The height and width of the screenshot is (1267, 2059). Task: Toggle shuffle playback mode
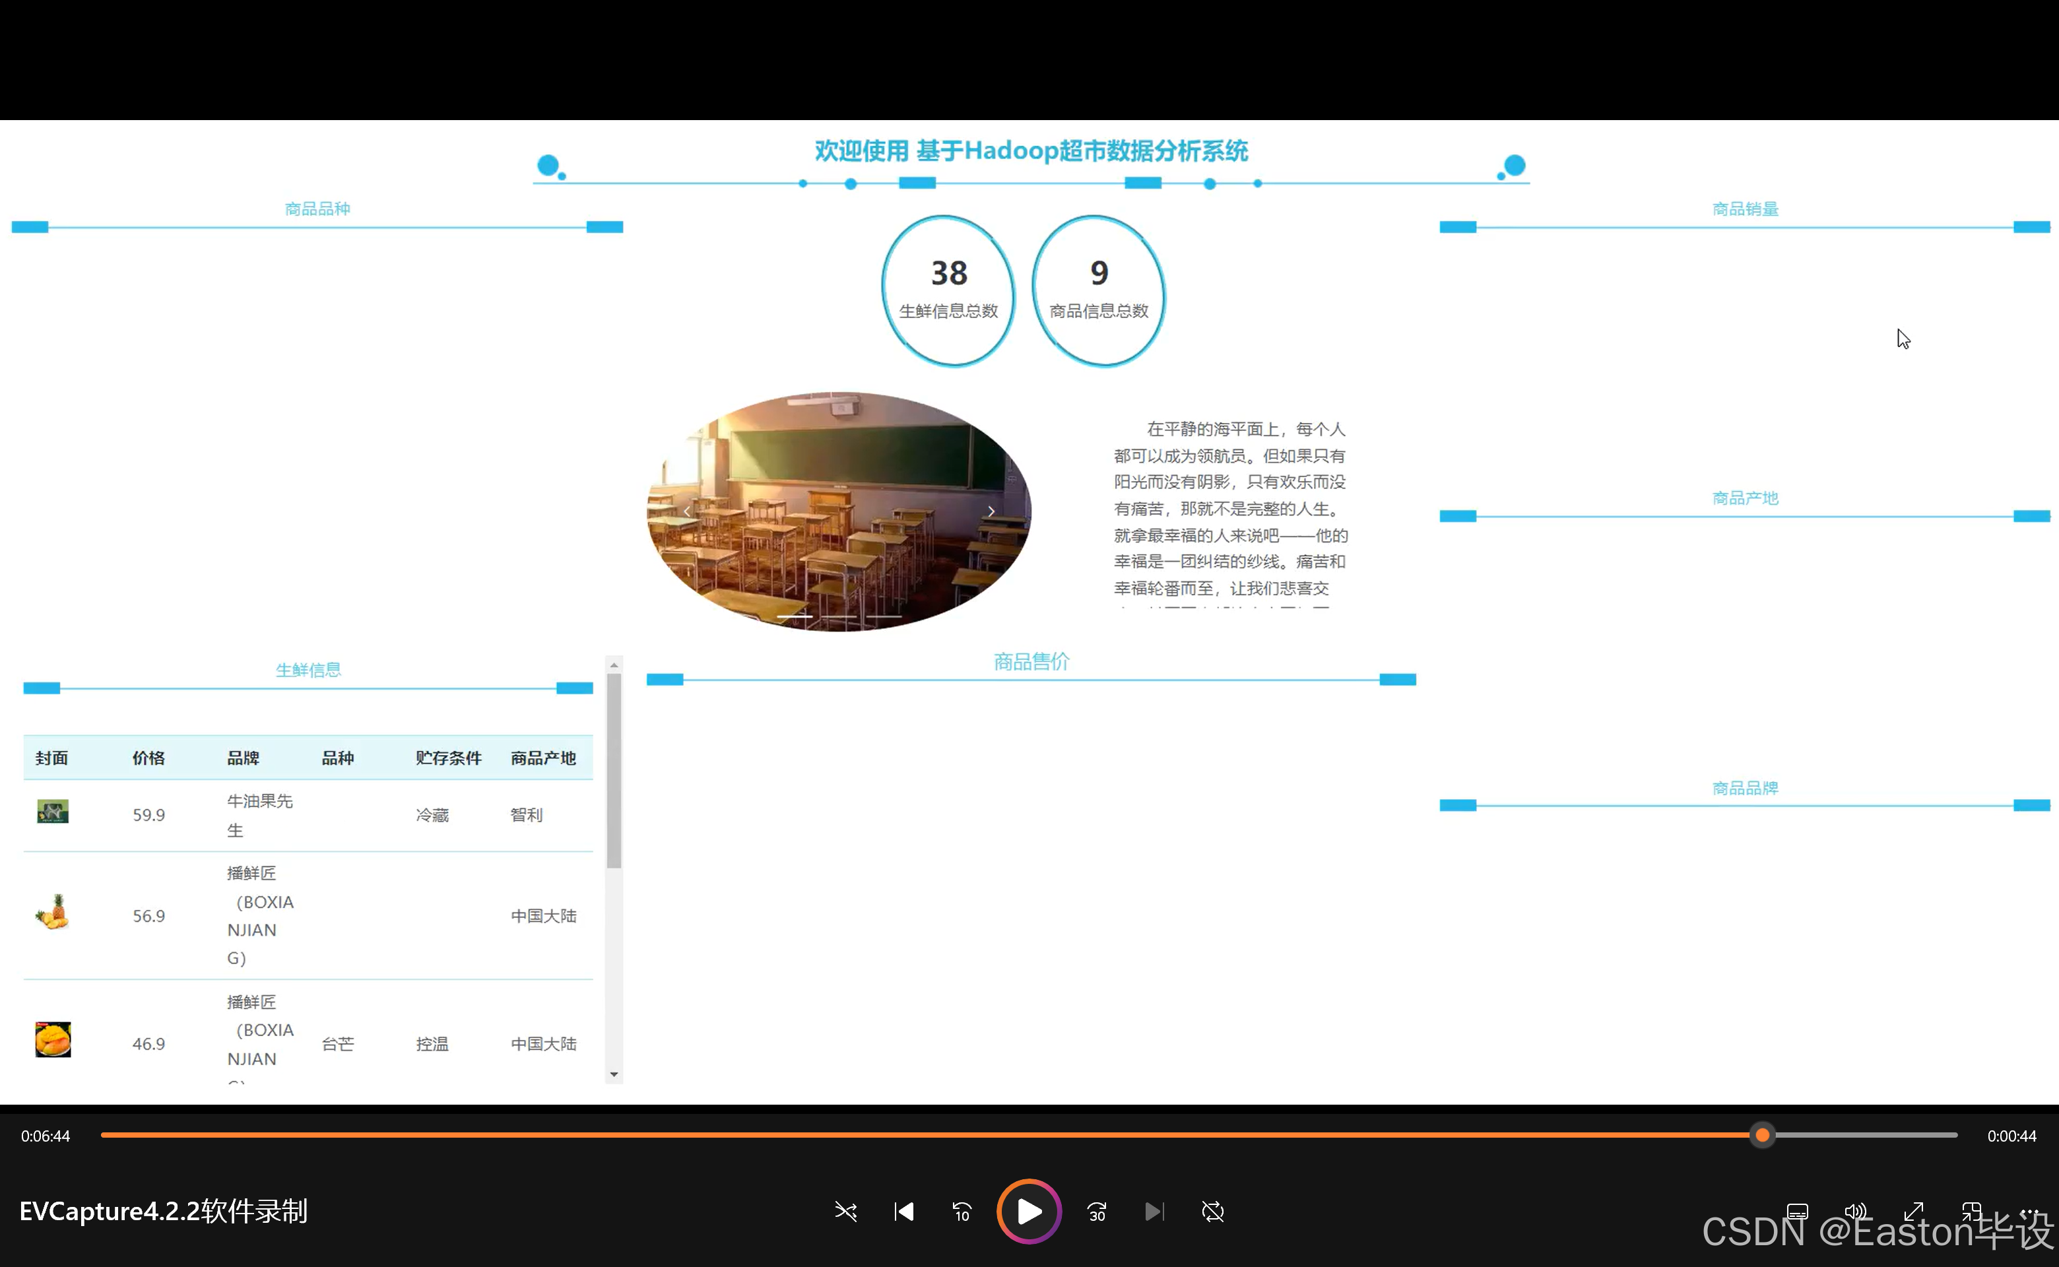point(845,1212)
